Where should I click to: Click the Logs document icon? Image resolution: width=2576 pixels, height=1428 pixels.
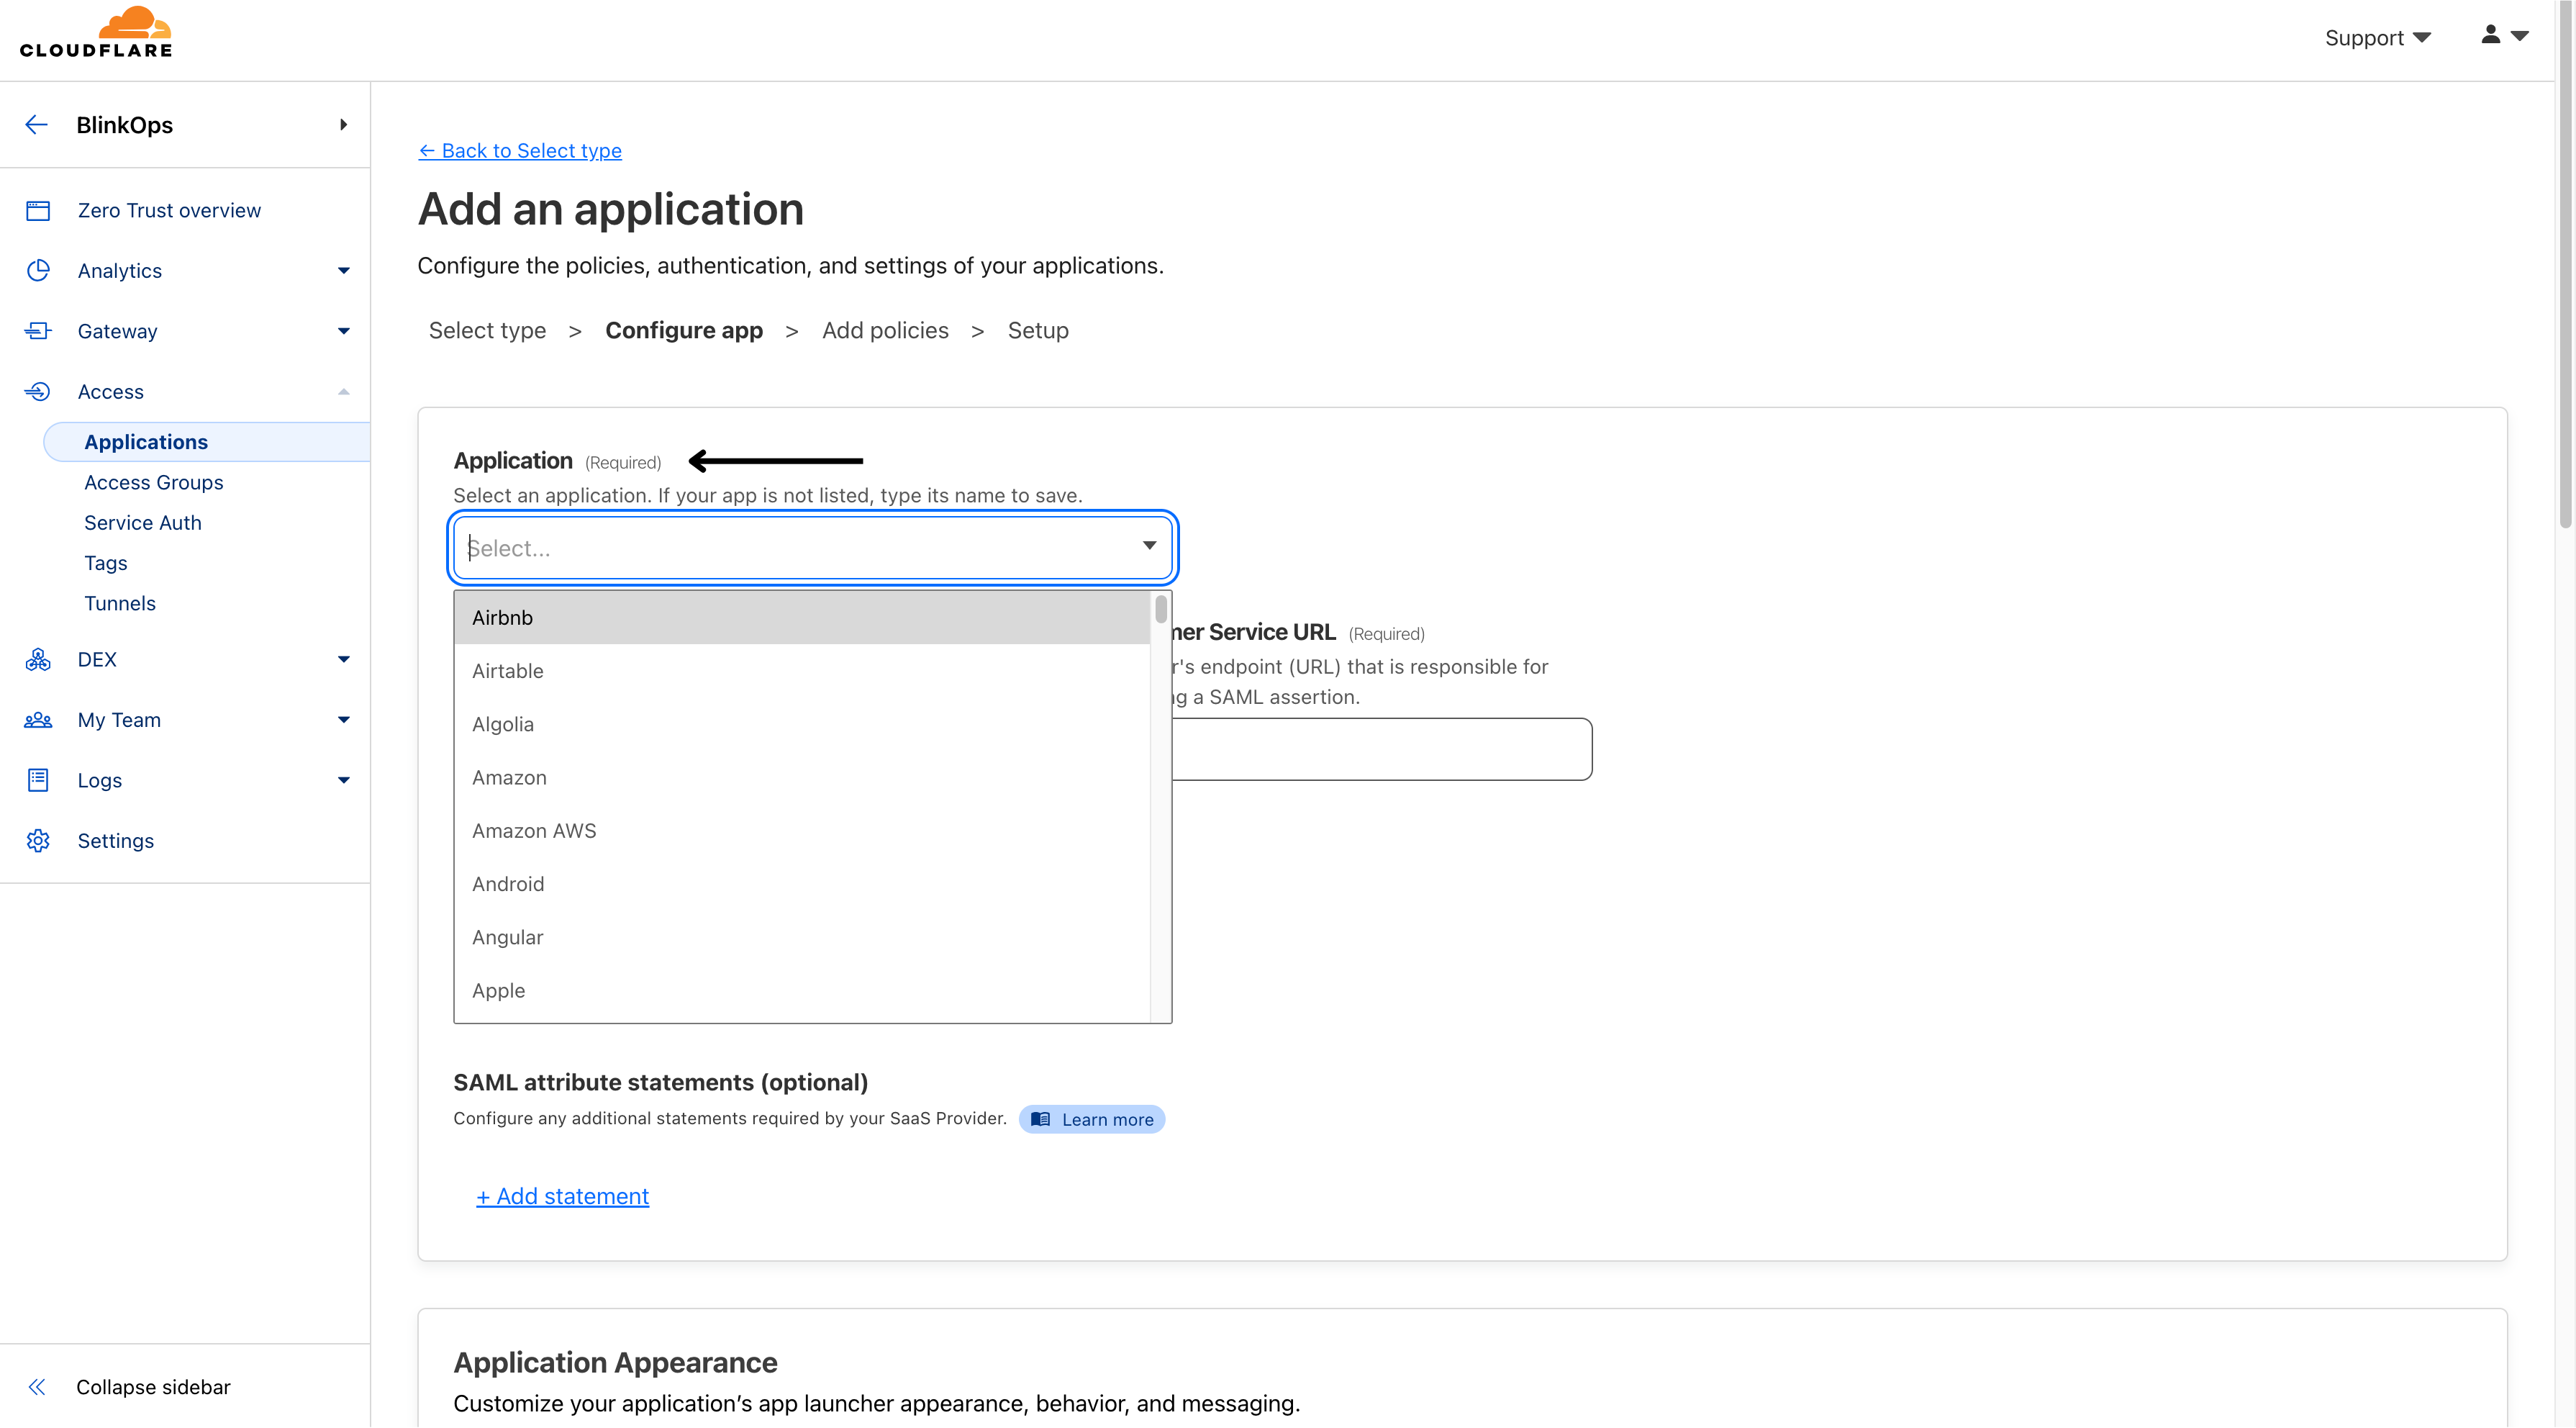pyautogui.click(x=38, y=781)
